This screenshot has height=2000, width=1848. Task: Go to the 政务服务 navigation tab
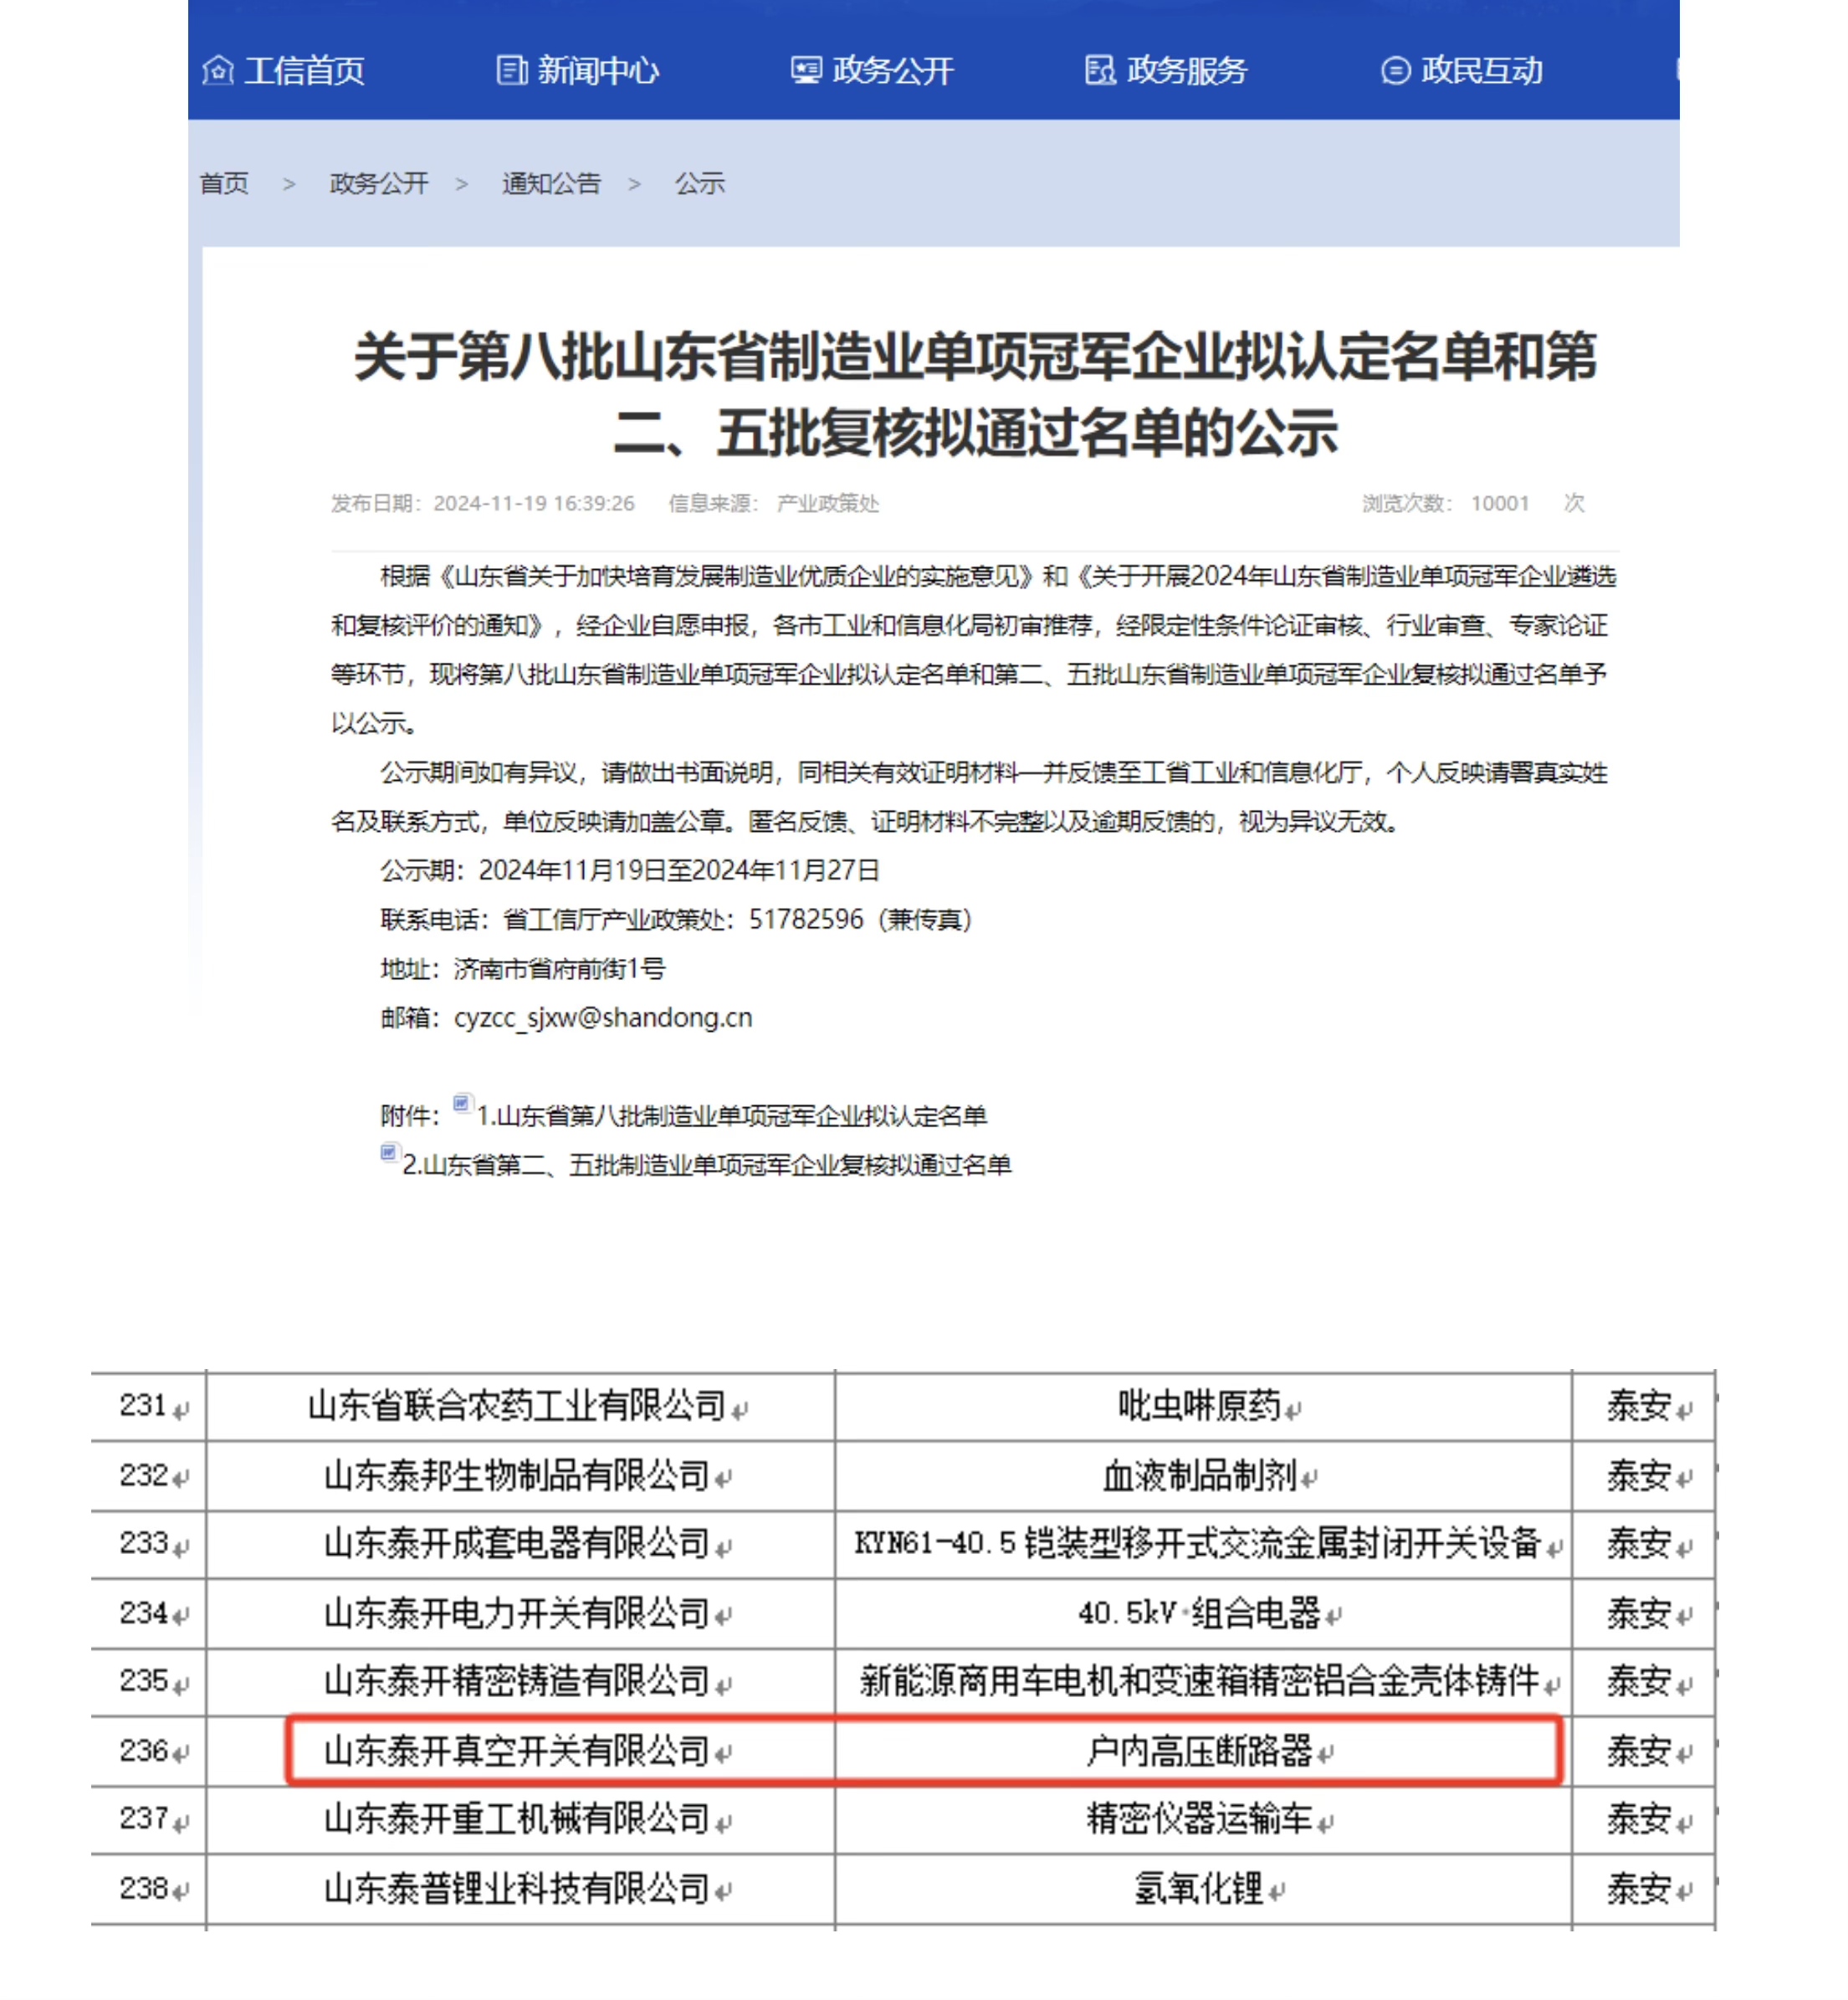click(1187, 70)
